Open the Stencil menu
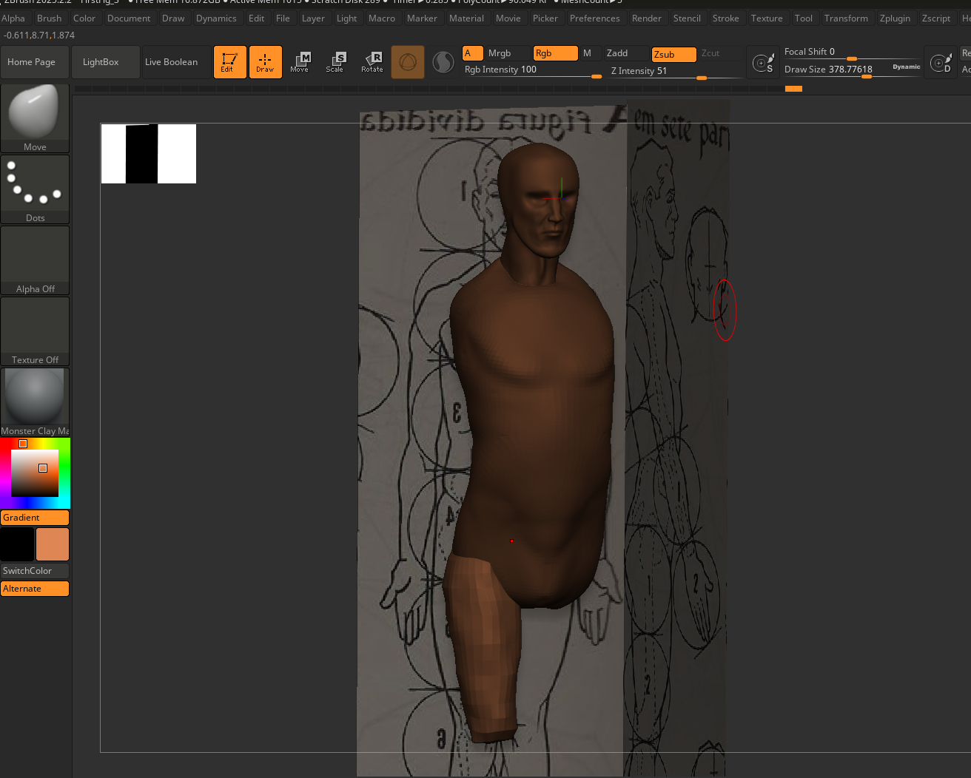This screenshot has width=971, height=778. click(688, 18)
